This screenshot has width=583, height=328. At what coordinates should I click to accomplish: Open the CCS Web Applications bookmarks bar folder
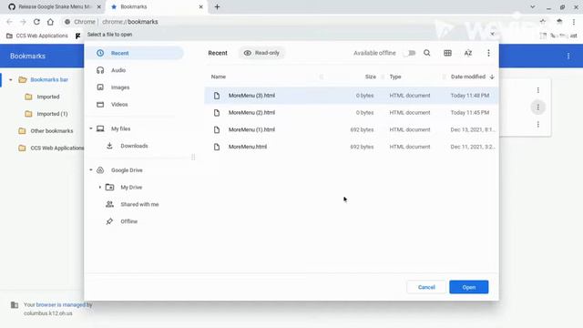(x=37, y=36)
